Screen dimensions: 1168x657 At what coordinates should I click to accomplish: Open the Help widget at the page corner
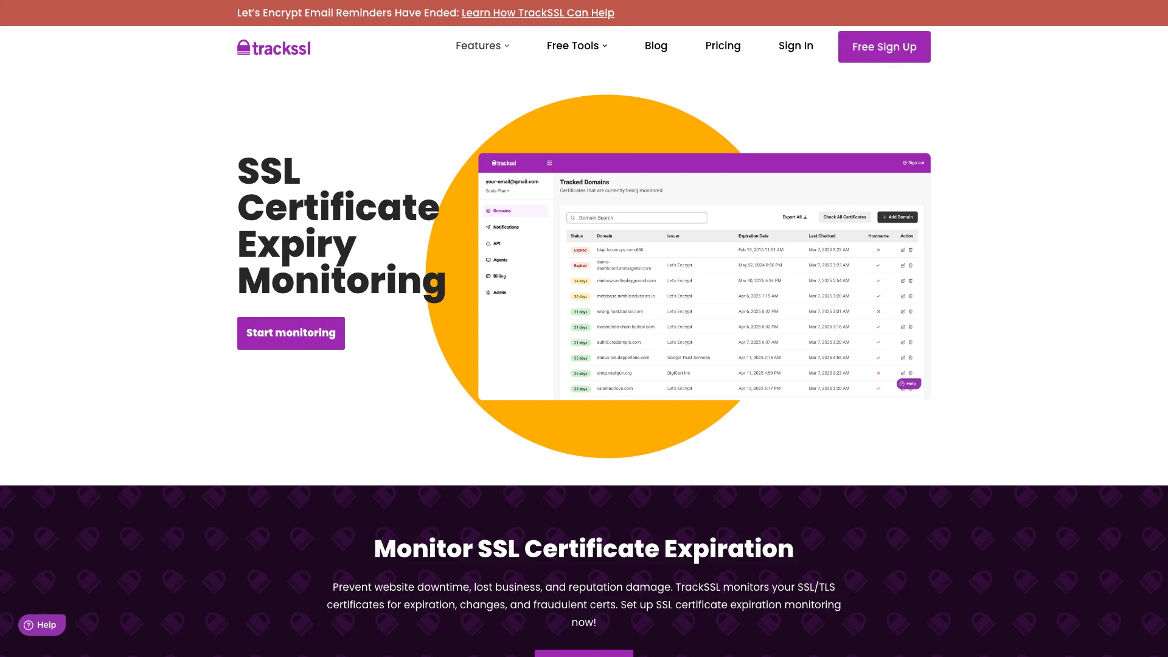click(41, 625)
